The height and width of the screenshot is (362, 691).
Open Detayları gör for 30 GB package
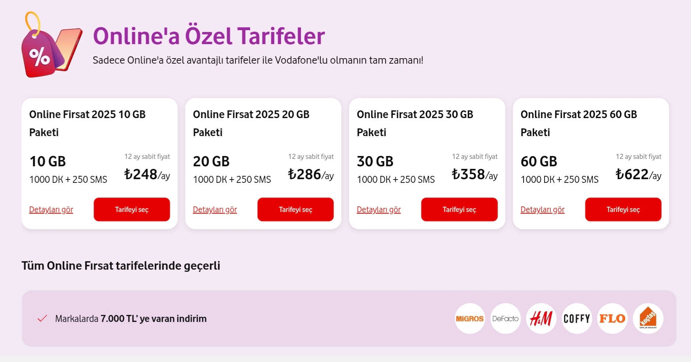point(379,210)
